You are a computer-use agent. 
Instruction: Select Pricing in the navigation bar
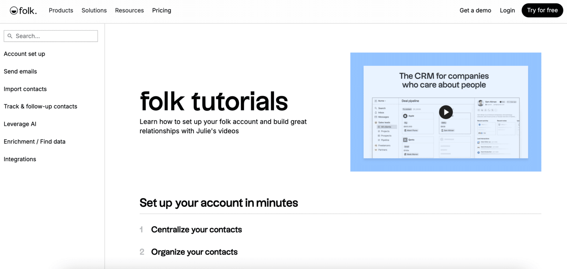pos(161,10)
